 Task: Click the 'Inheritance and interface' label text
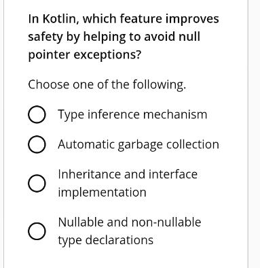128,174
